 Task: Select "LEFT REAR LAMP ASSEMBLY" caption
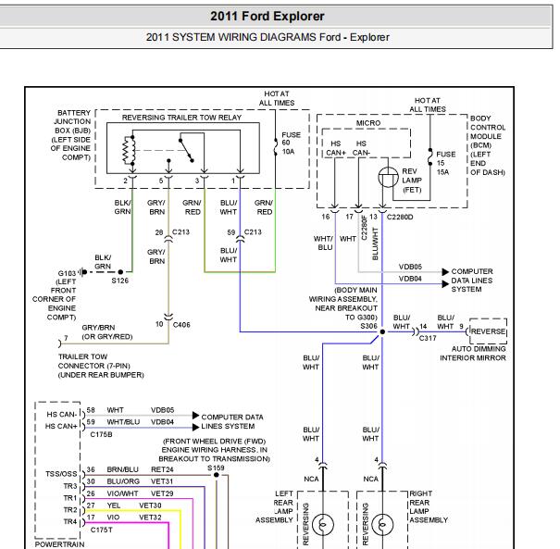pos(274,506)
